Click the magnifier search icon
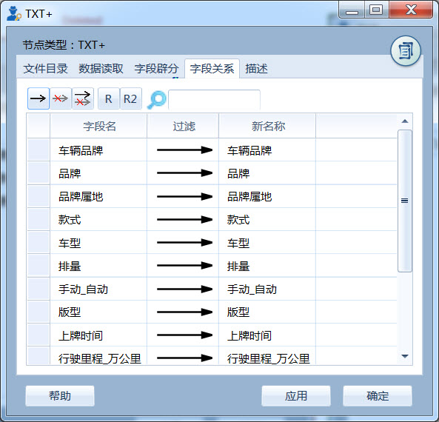 pyautogui.click(x=157, y=100)
